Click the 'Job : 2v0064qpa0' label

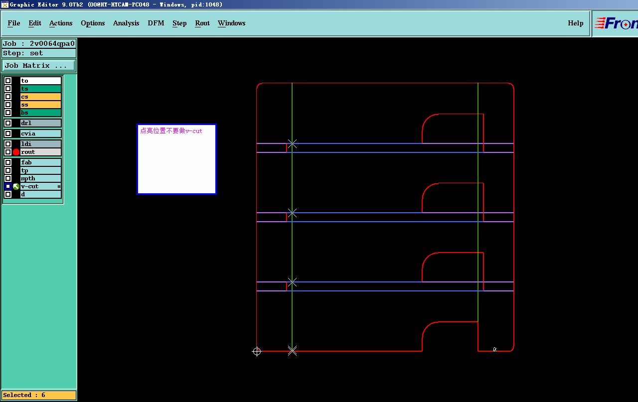(x=39, y=43)
